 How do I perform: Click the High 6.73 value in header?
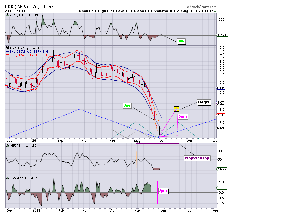(106, 11)
